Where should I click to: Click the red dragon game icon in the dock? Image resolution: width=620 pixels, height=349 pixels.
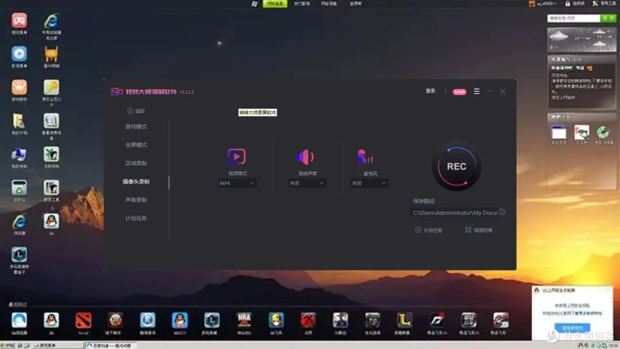[x=308, y=320]
